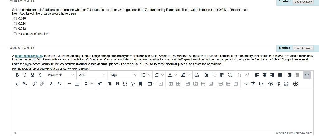Clear text formatting
This screenshot has height=136, width=319.
tap(197, 75)
